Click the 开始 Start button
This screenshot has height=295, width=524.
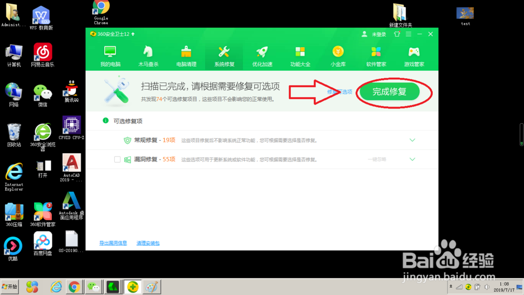(x=9, y=287)
